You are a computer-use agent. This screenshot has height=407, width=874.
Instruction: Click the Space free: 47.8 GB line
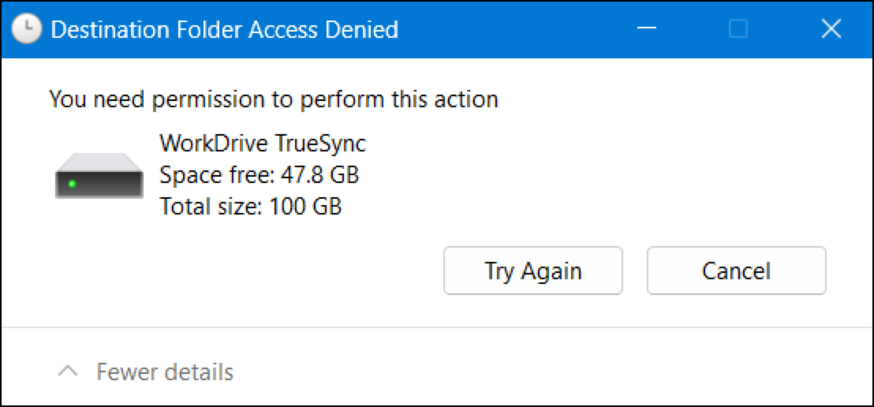click(x=259, y=174)
